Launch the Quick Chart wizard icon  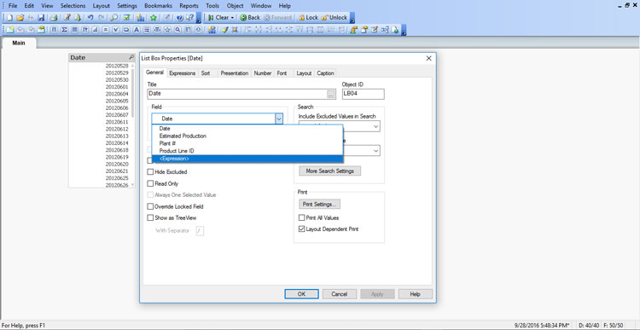point(140,18)
